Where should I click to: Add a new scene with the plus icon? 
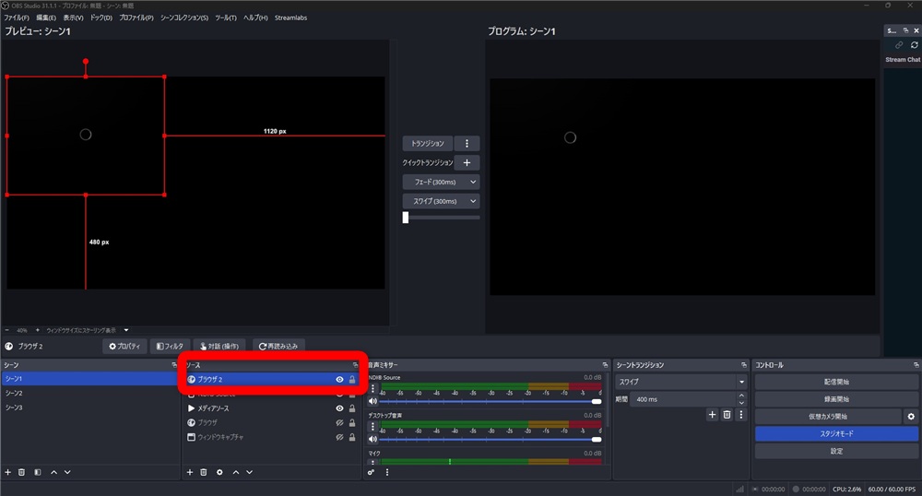(x=7, y=472)
